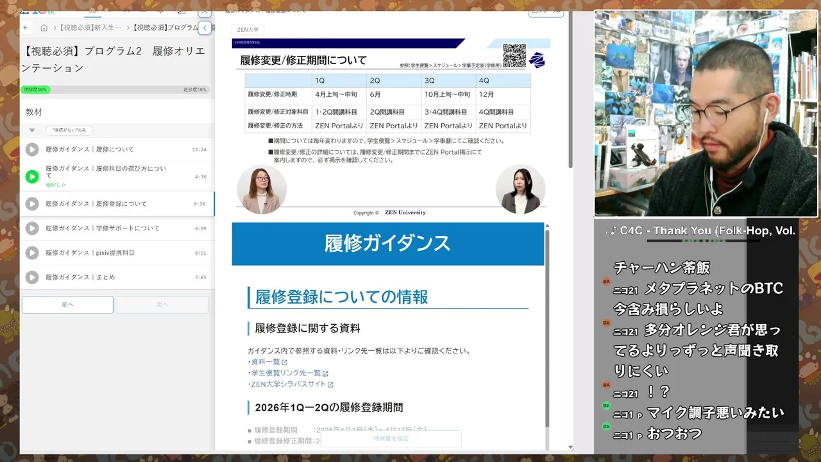Viewport: 821px width, 462px height.
Task: Click the document pane vertical scrollbar
Action: [x=546, y=327]
